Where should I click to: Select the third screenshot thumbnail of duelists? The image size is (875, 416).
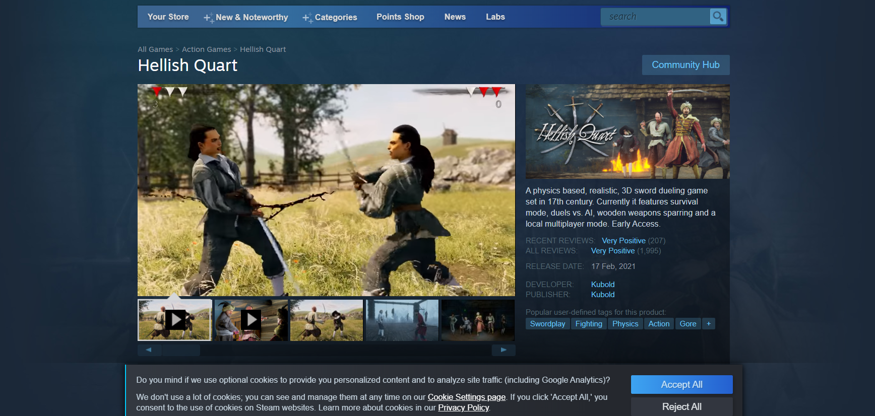coord(326,320)
